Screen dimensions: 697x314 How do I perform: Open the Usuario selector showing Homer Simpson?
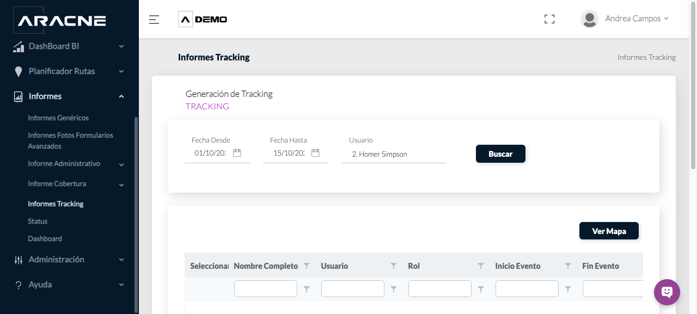(394, 154)
